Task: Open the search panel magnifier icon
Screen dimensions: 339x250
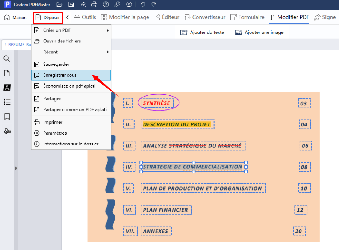Action: 7,59
